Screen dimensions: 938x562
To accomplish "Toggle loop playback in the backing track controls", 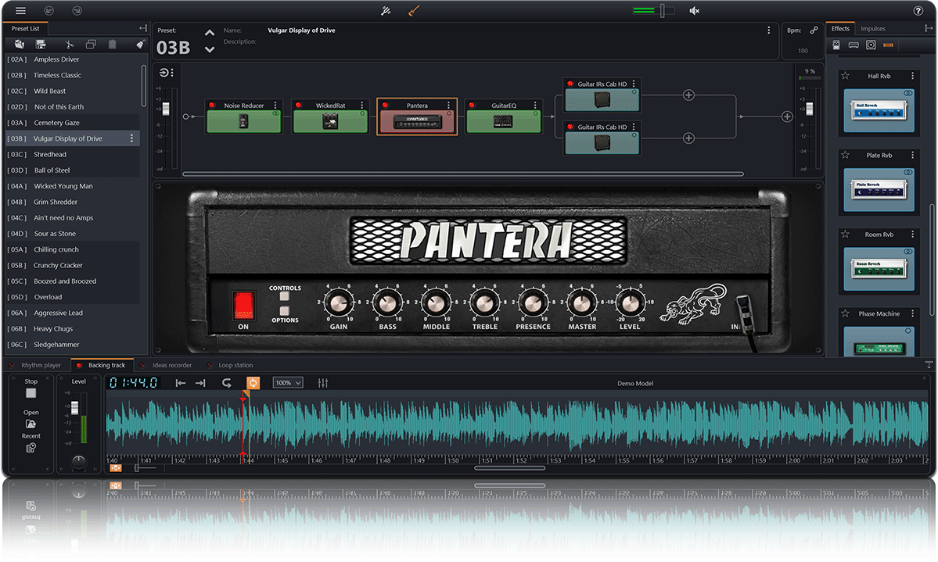I will click(253, 383).
